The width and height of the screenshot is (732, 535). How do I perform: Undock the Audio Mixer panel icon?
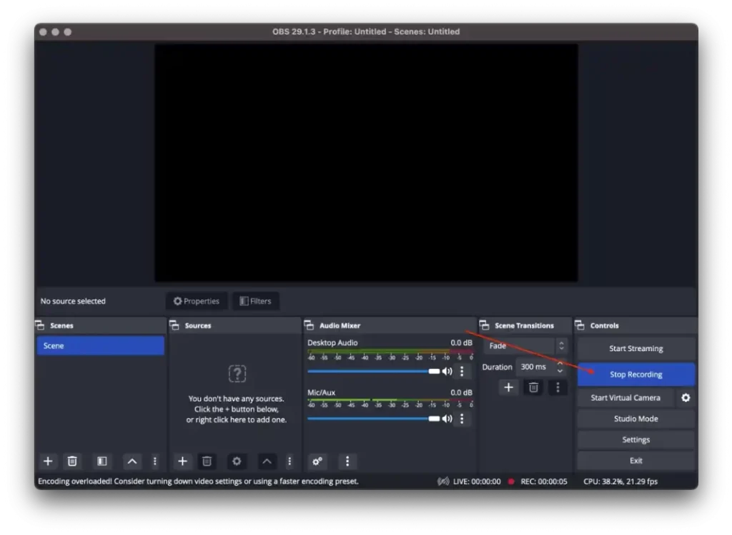click(x=309, y=325)
